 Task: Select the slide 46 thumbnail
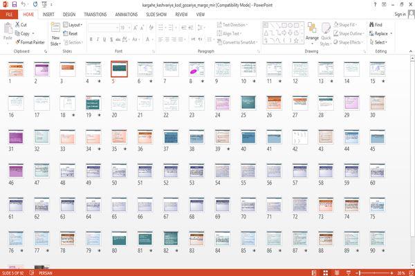(x=16, y=171)
